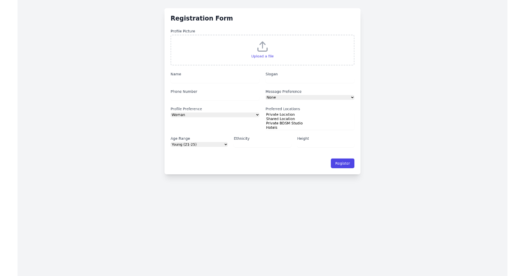Click the Register button
525x276 pixels.
tap(343, 163)
